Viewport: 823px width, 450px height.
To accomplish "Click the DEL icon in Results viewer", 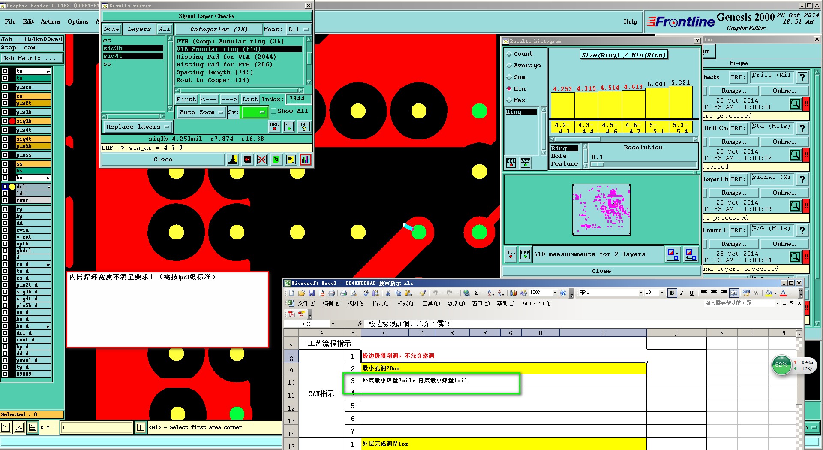I will pos(274,126).
